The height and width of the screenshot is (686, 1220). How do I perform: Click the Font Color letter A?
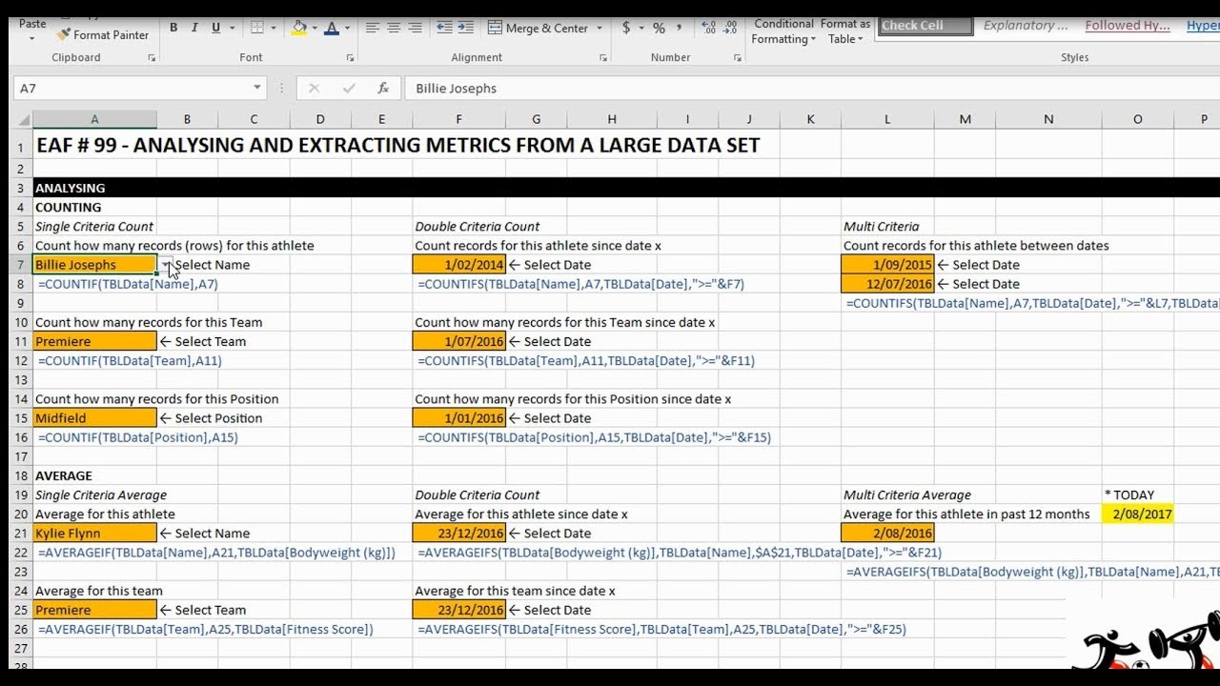point(332,29)
